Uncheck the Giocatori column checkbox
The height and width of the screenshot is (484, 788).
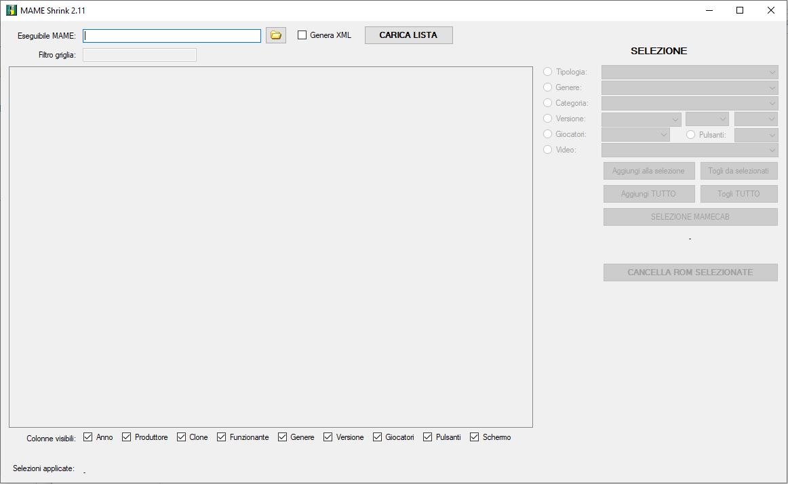(x=378, y=437)
